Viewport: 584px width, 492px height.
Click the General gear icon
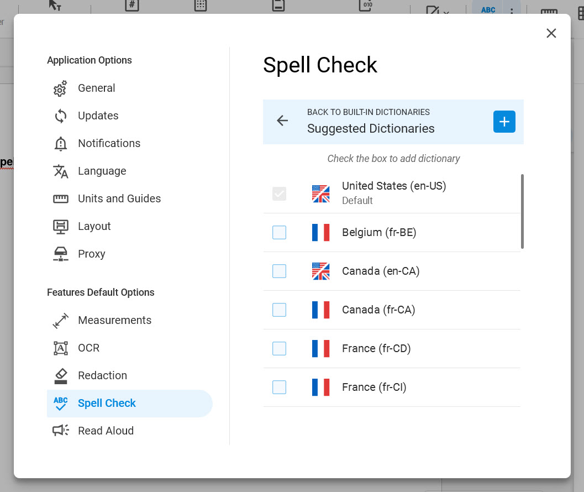60,88
